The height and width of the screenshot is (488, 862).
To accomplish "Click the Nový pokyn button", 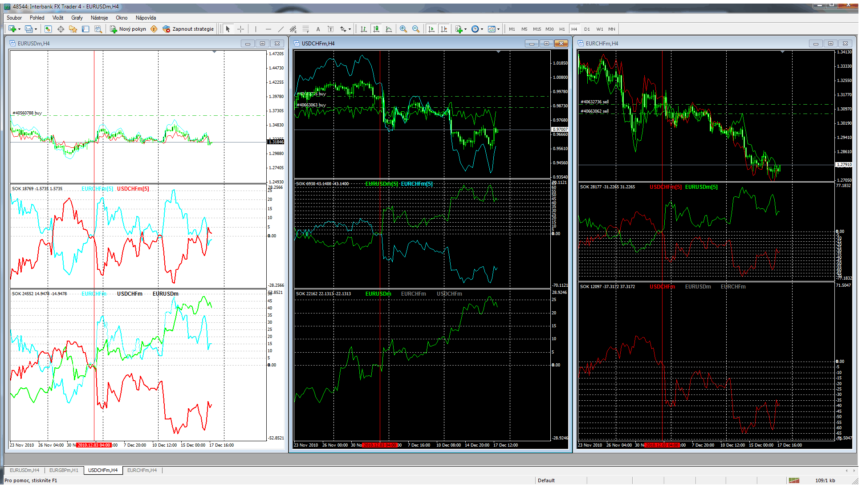I will (128, 29).
